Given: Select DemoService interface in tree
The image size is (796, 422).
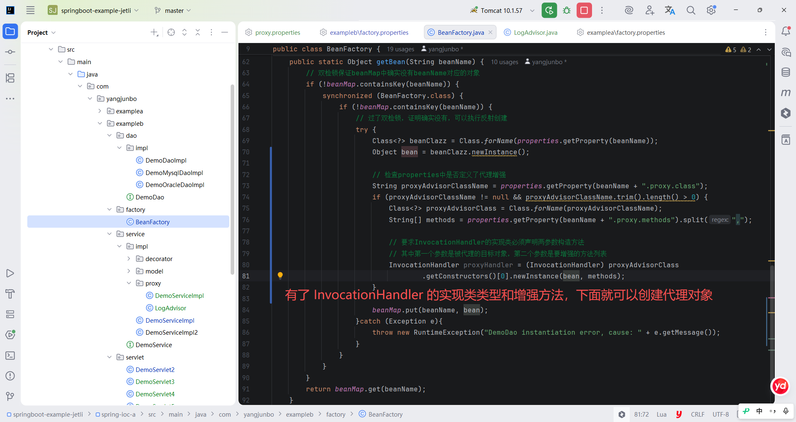Looking at the screenshot, I should click(x=153, y=345).
